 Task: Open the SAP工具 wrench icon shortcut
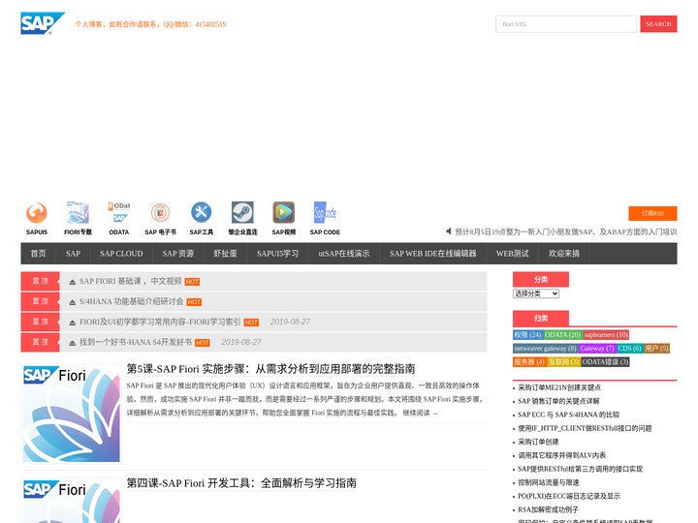coord(202,213)
